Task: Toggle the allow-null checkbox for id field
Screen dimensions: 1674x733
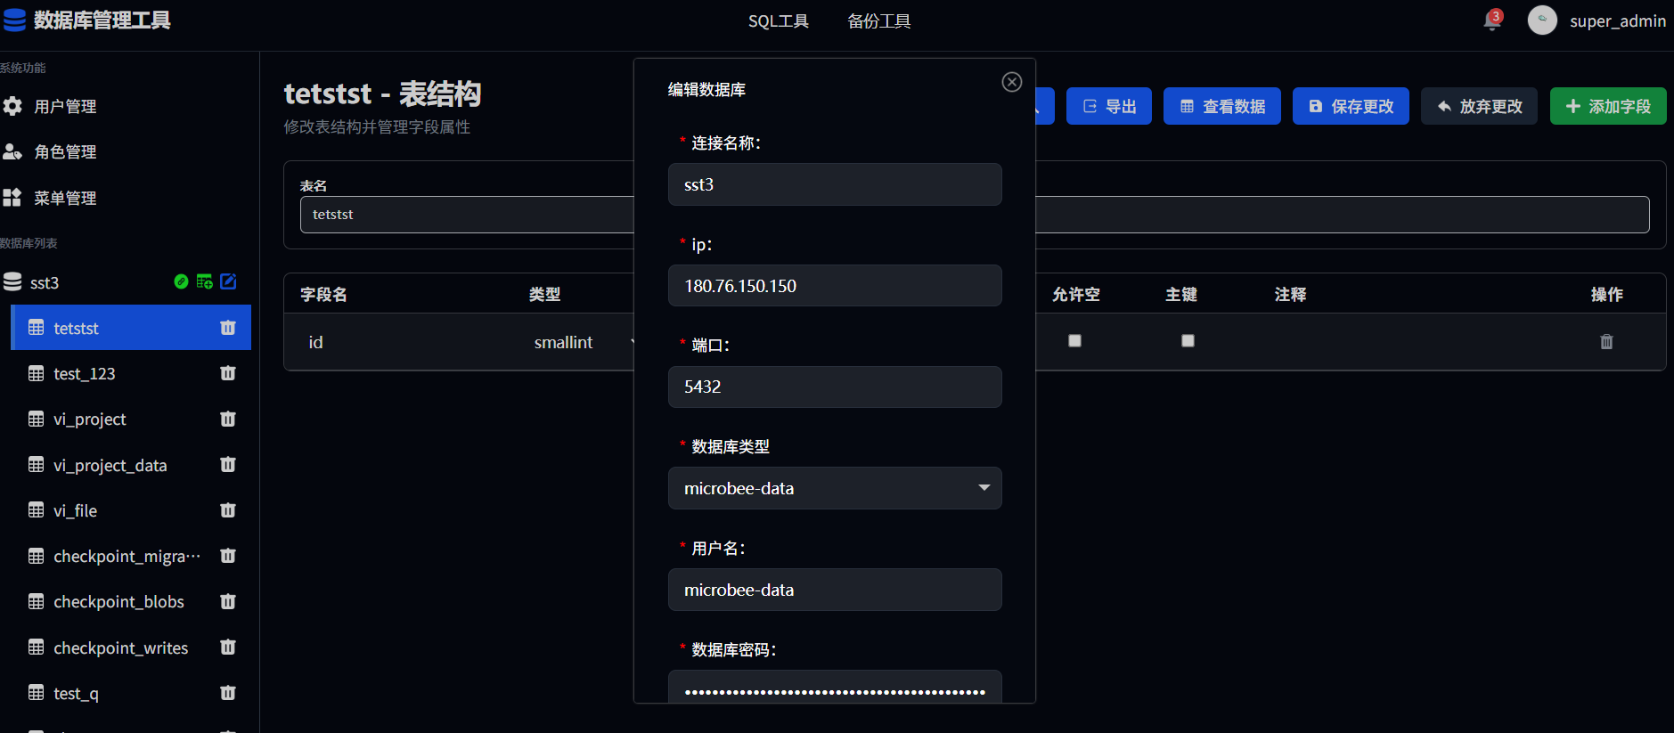Action: [1074, 341]
